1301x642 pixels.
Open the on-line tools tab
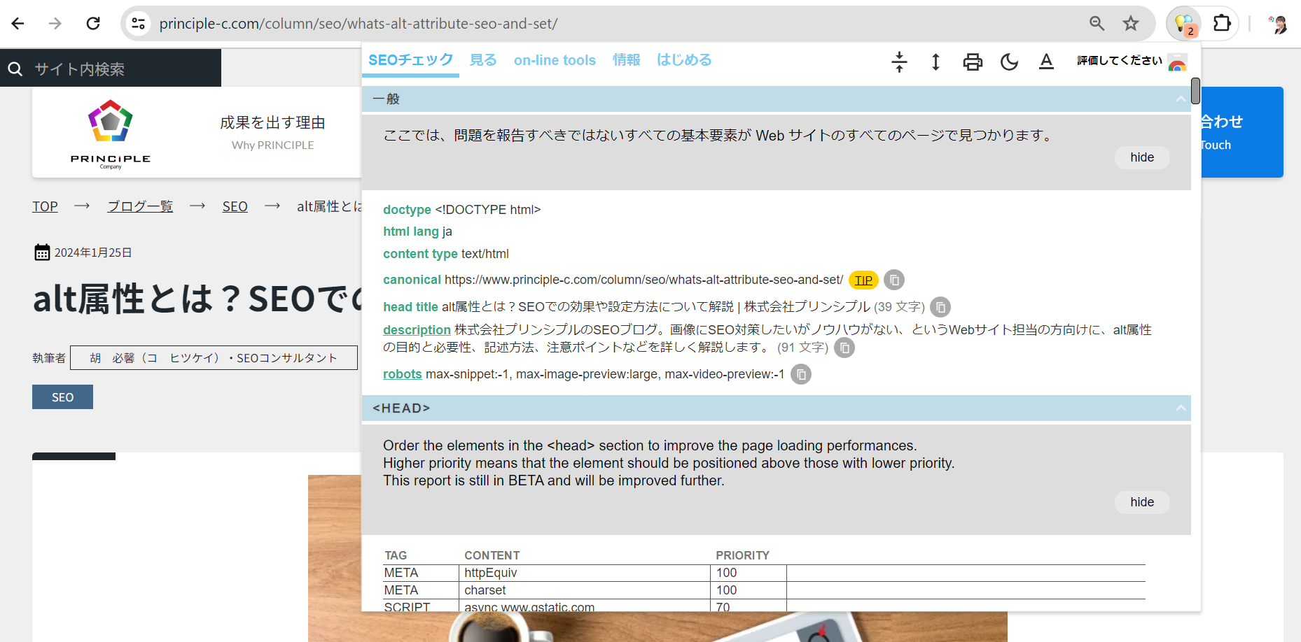click(x=555, y=60)
